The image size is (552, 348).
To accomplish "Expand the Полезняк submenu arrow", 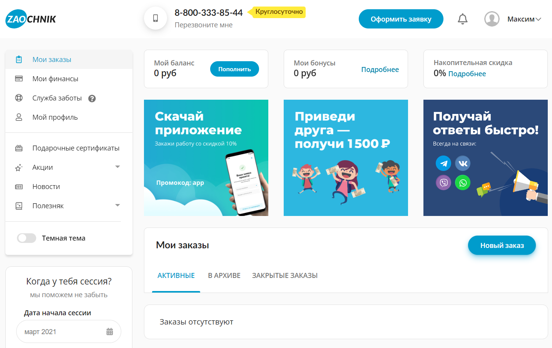I will point(118,205).
